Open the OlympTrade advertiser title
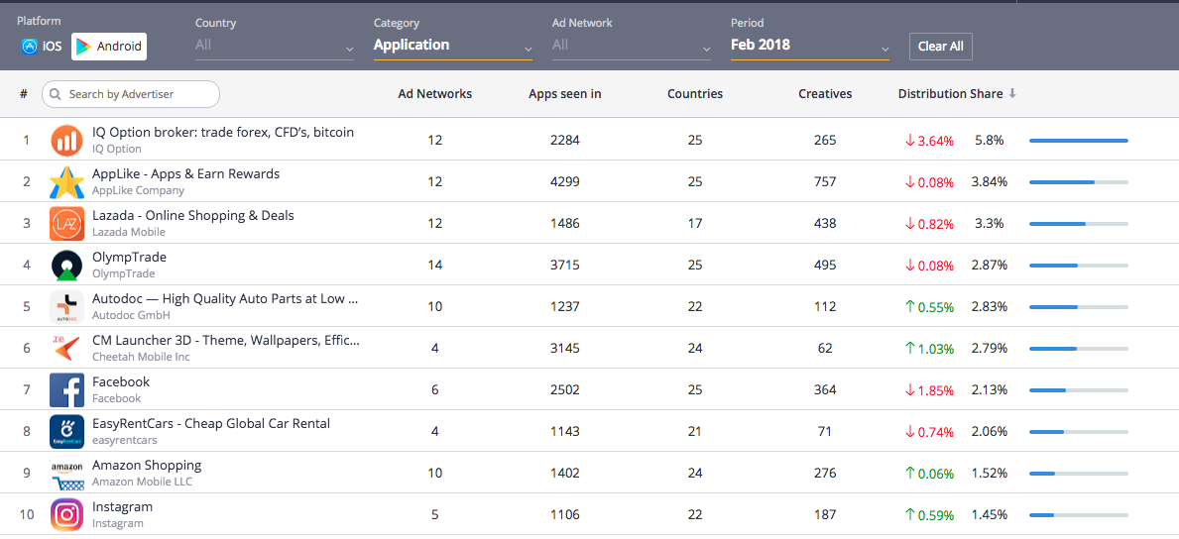Viewport: 1179px width, 539px height. [129, 257]
